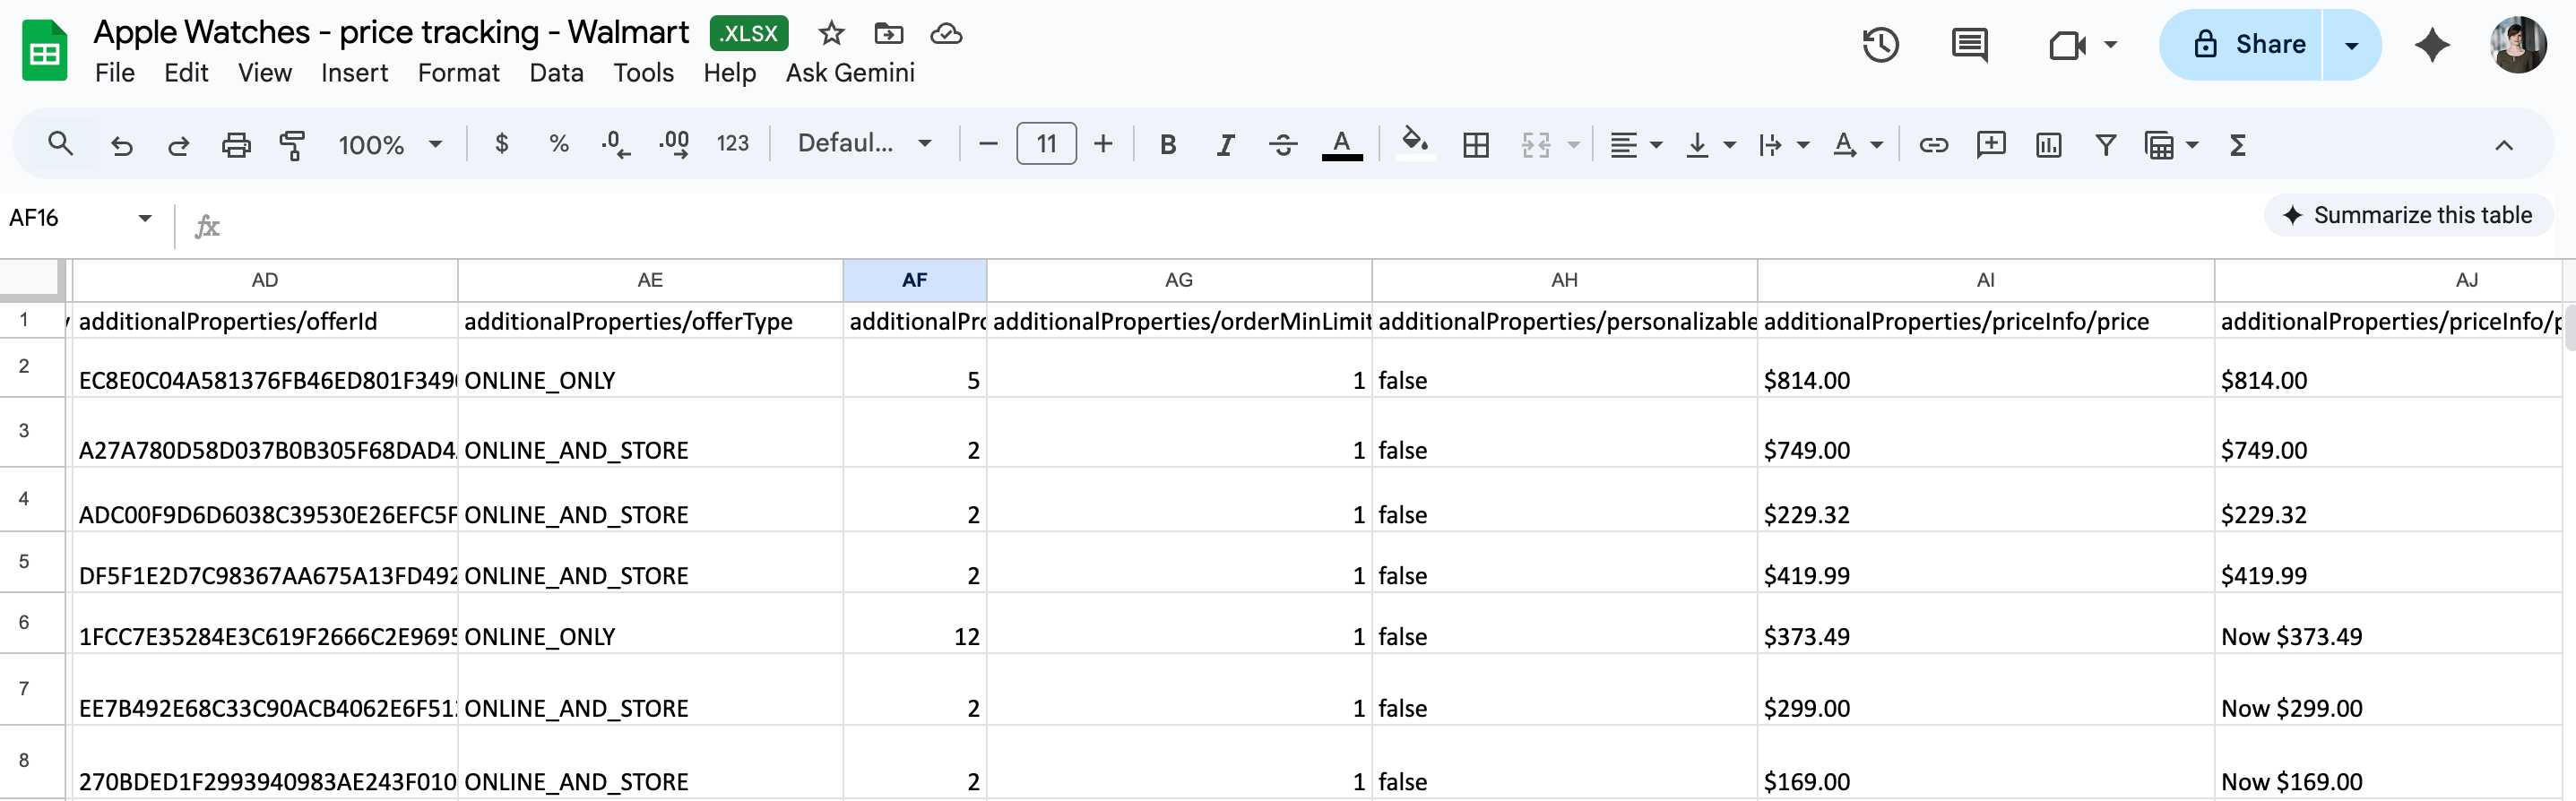Open the functions sigma menu
2576x801 pixels.
pos(2238,145)
